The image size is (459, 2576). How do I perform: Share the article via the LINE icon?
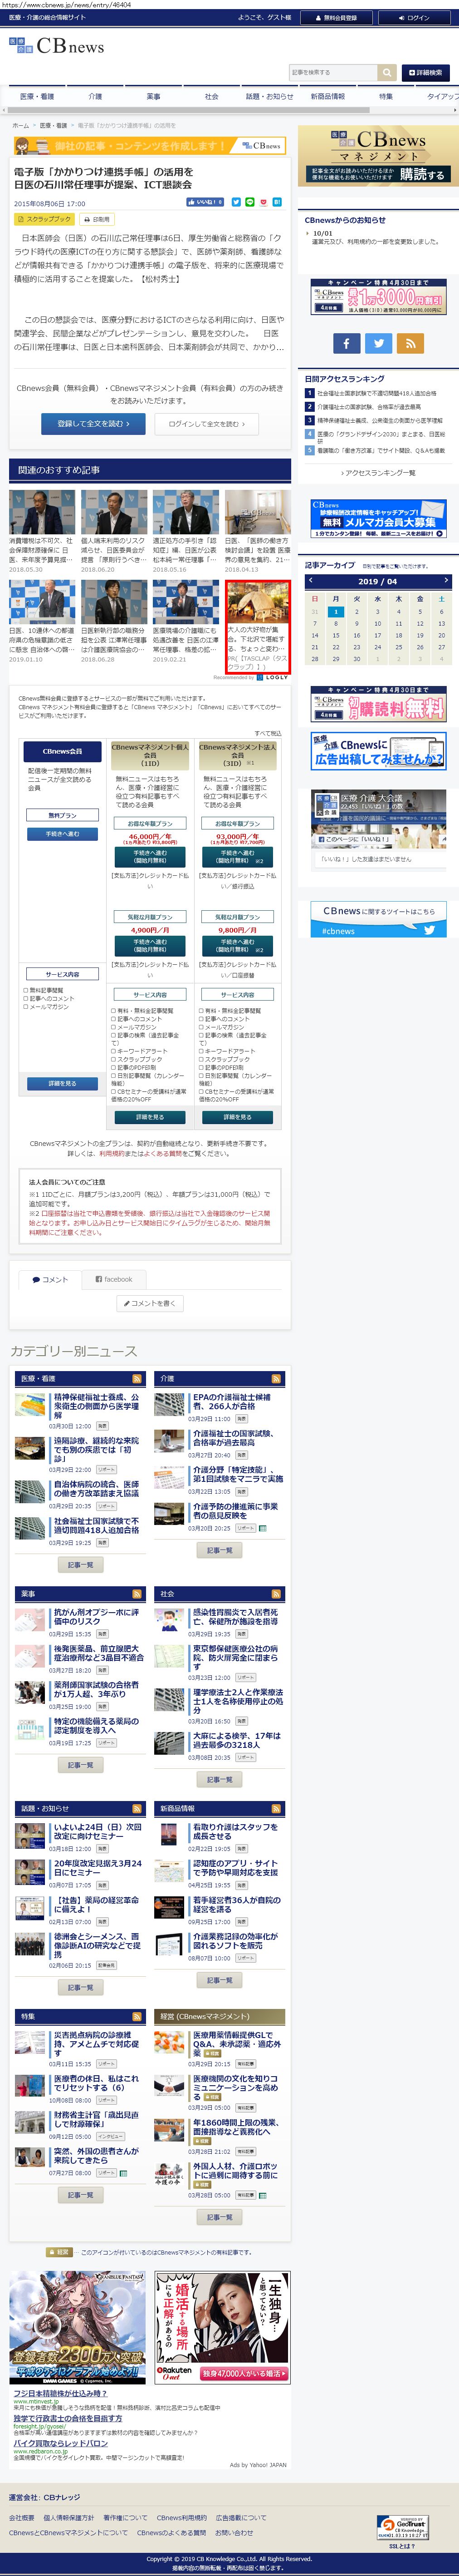[250, 202]
